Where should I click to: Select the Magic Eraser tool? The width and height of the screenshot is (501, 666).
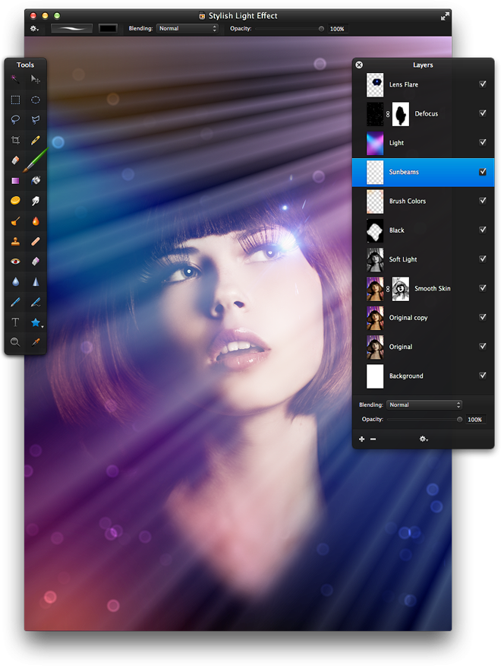coord(36,262)
